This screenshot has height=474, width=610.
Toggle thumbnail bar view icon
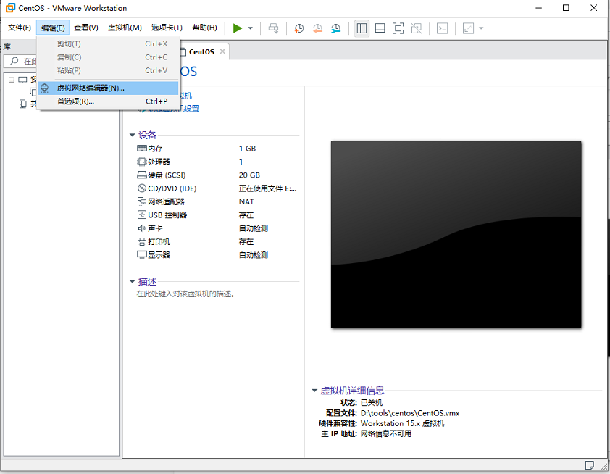point(380,28)
